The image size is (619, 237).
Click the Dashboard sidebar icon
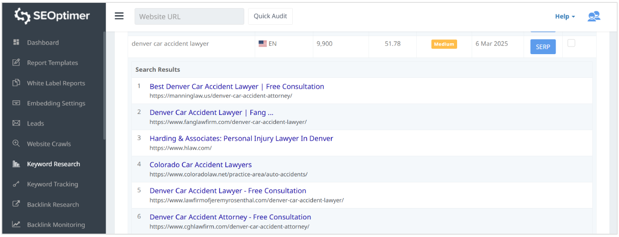pos(16,42)
